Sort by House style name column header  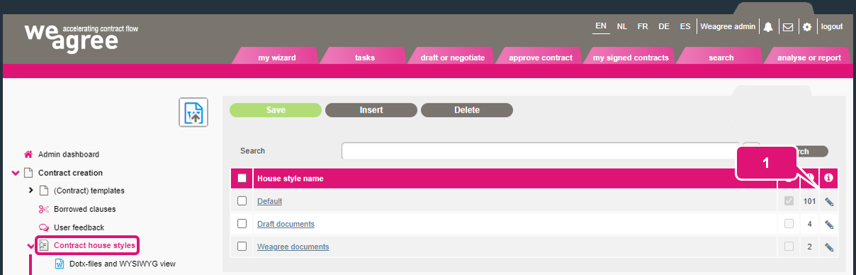coord(291,179)
